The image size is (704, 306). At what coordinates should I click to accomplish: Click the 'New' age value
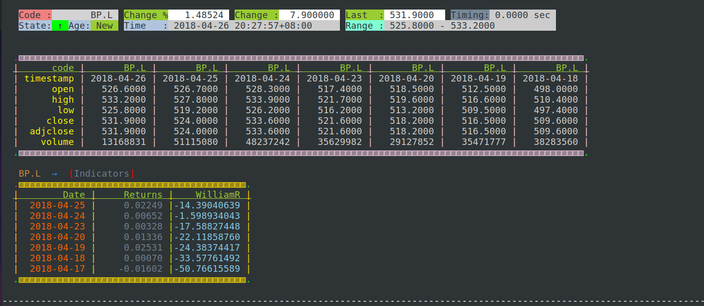[104, 26]
